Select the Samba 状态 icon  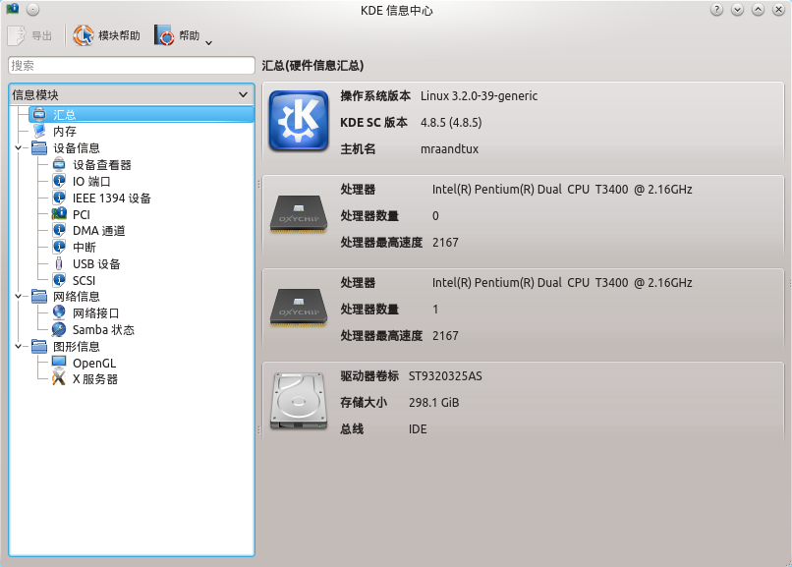click(59, 330)
